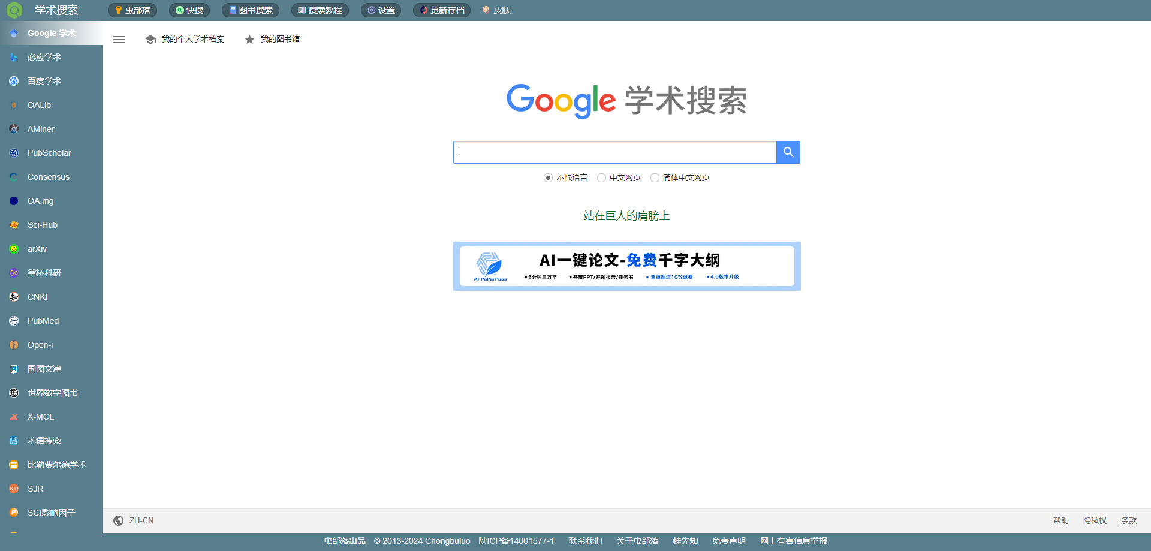Open the OA.mg blue circle icon

click(14, 201)
